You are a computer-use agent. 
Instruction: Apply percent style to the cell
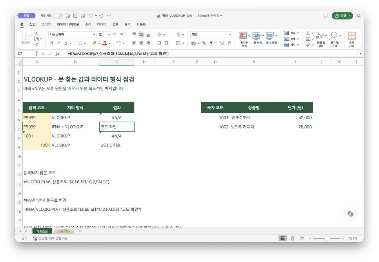point(204,43)
